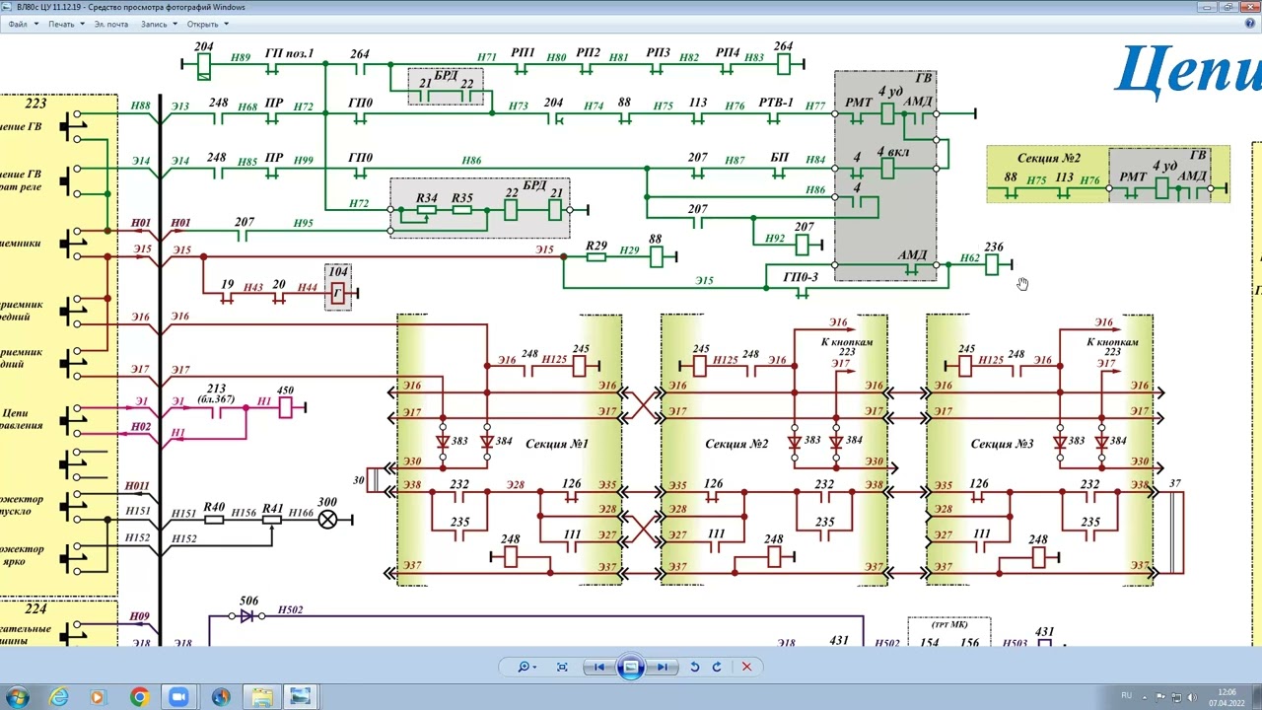Start the slideshow
Image resolution: width=1262 pixels, height=710 pixels.
click(x=630, y=668)
